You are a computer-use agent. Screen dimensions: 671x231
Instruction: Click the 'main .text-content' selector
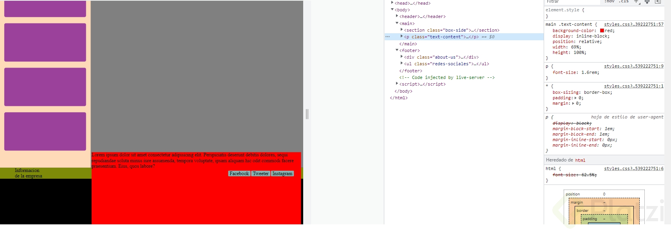569,24
